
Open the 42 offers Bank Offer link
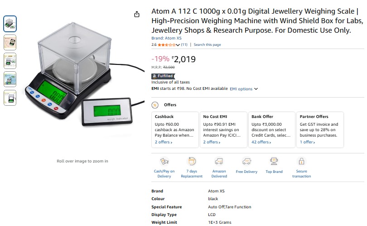pyautogui.click(x=261, y=142)
